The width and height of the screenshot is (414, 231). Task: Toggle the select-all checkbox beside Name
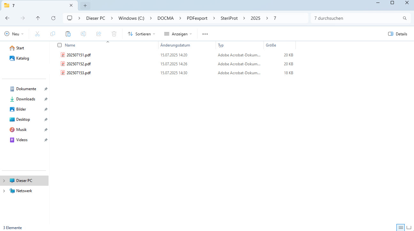pyautogui.click(x=59, y=45)
